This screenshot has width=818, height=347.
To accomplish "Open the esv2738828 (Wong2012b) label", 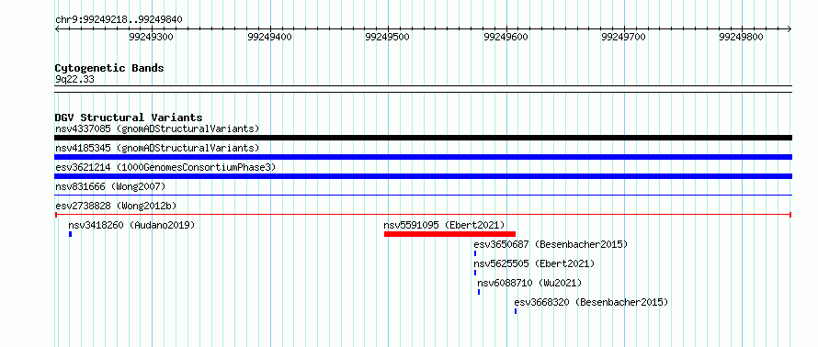I will (x=116, y=206).
